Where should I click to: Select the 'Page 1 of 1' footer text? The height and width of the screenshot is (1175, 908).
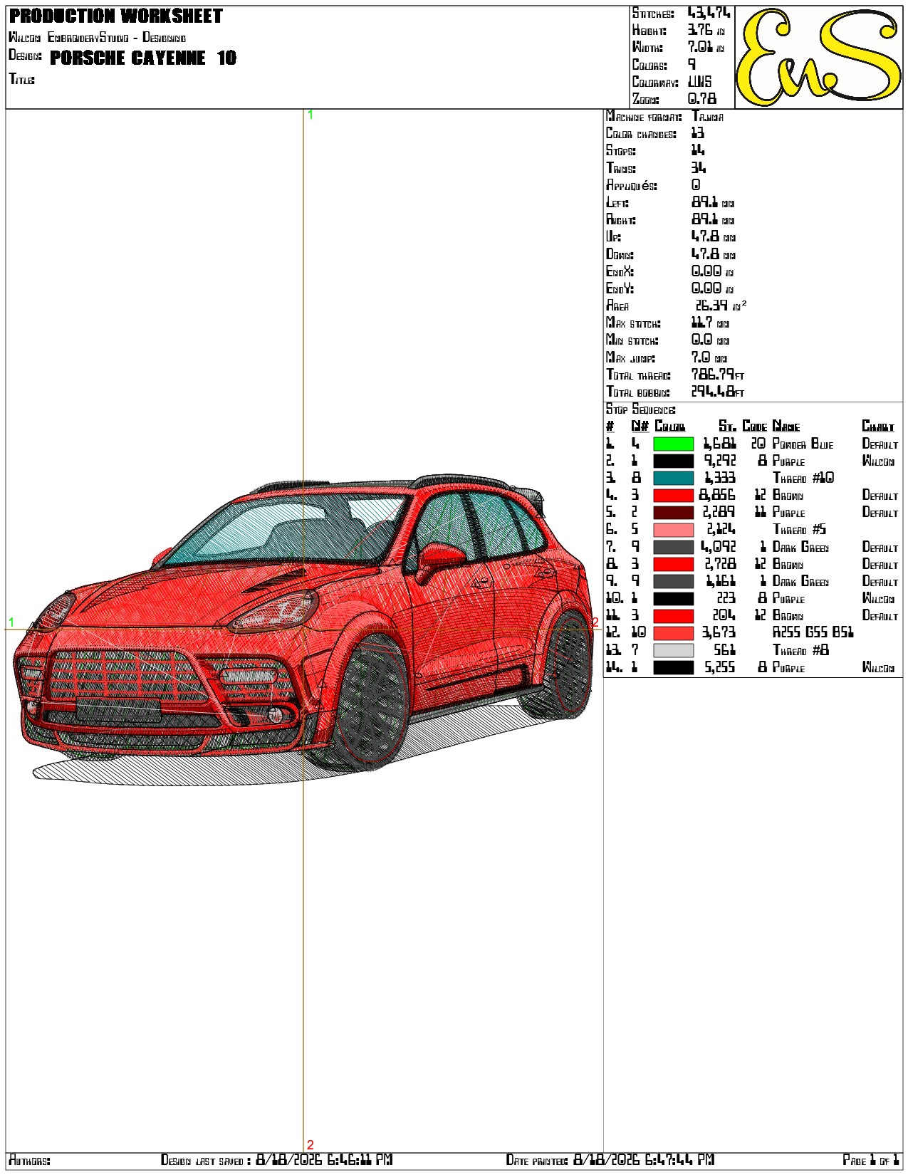point(871,1160)
